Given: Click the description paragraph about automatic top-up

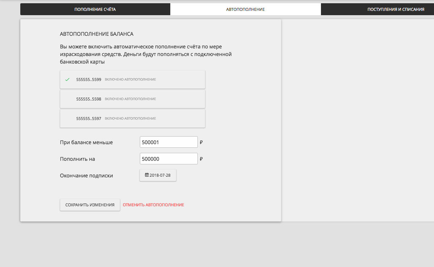Looking at the screenshot, I should pos(145,54).
